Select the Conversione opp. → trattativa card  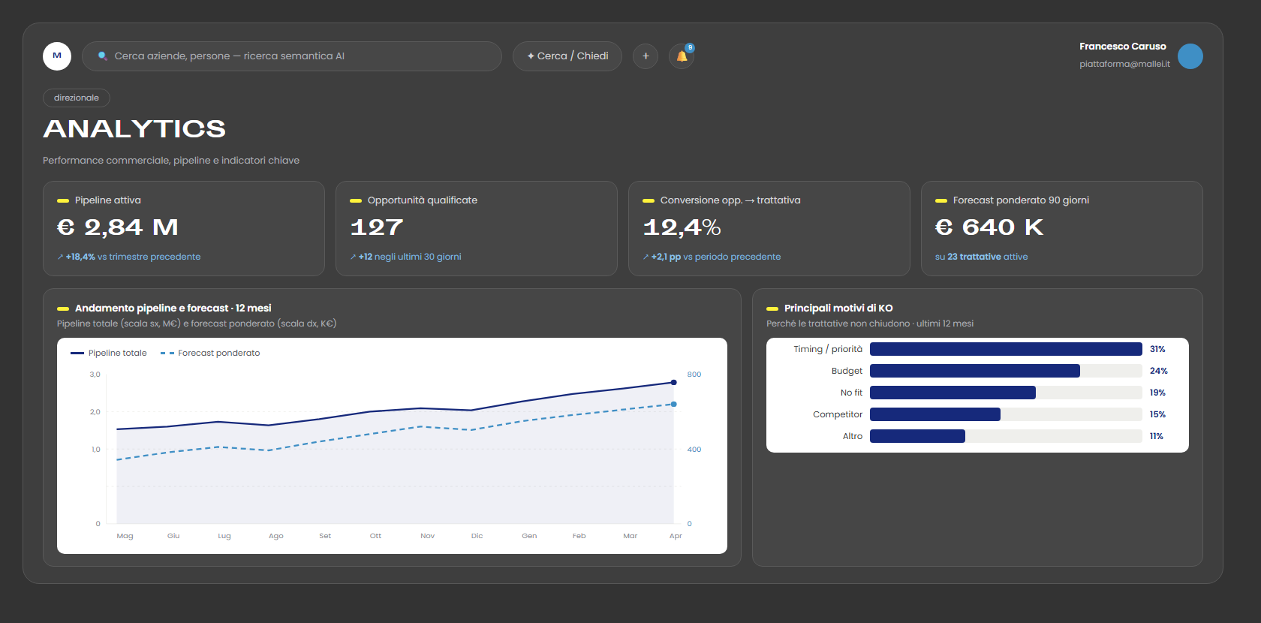click(x=769, y=228)
